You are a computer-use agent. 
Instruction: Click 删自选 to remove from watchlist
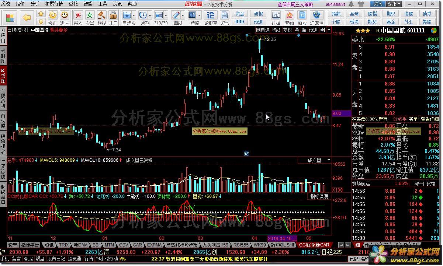click(263, 30)
